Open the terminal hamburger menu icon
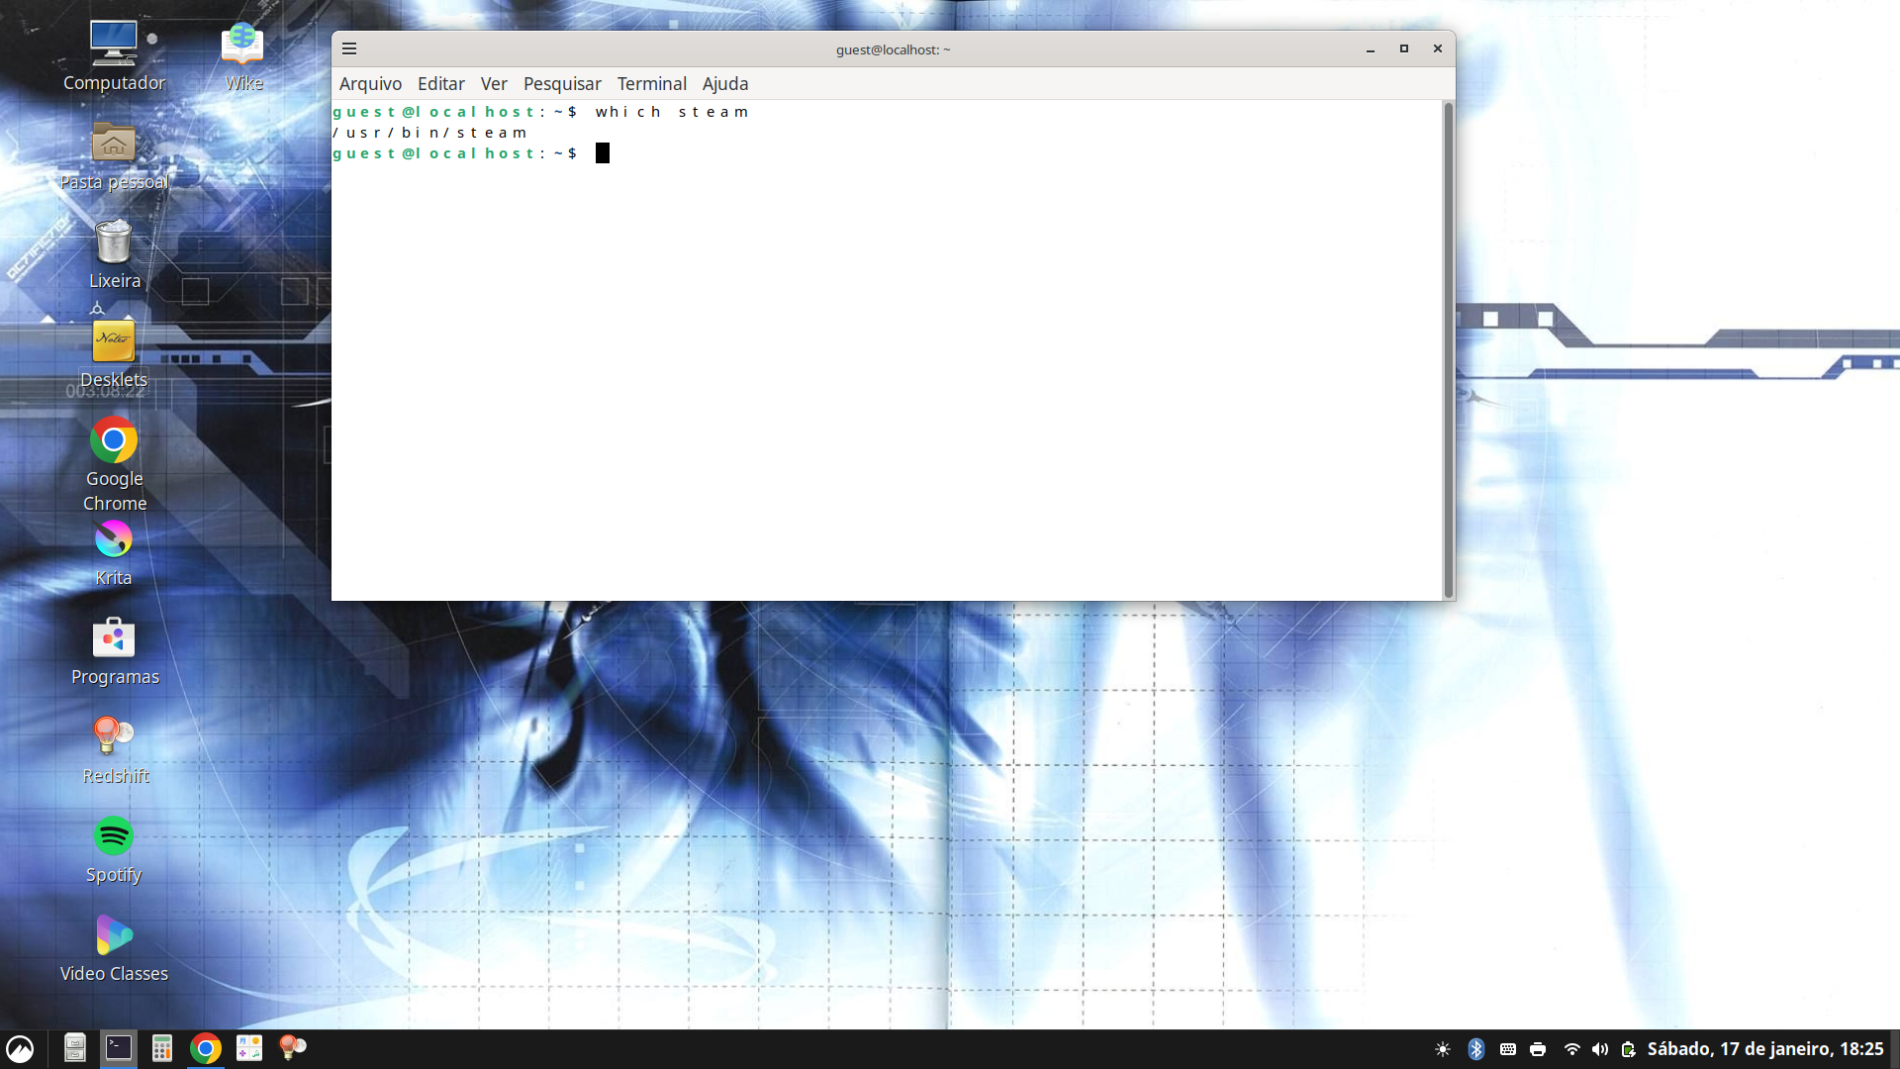The image size is (1900, 1069). (x=349, y=49)
